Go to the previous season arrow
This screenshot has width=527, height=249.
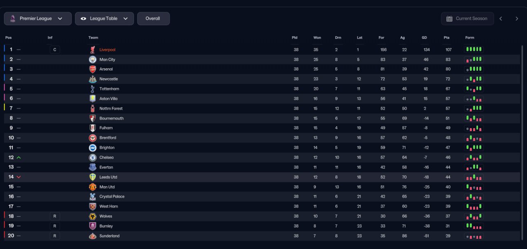pyautogui.click(x=501, y=18)
